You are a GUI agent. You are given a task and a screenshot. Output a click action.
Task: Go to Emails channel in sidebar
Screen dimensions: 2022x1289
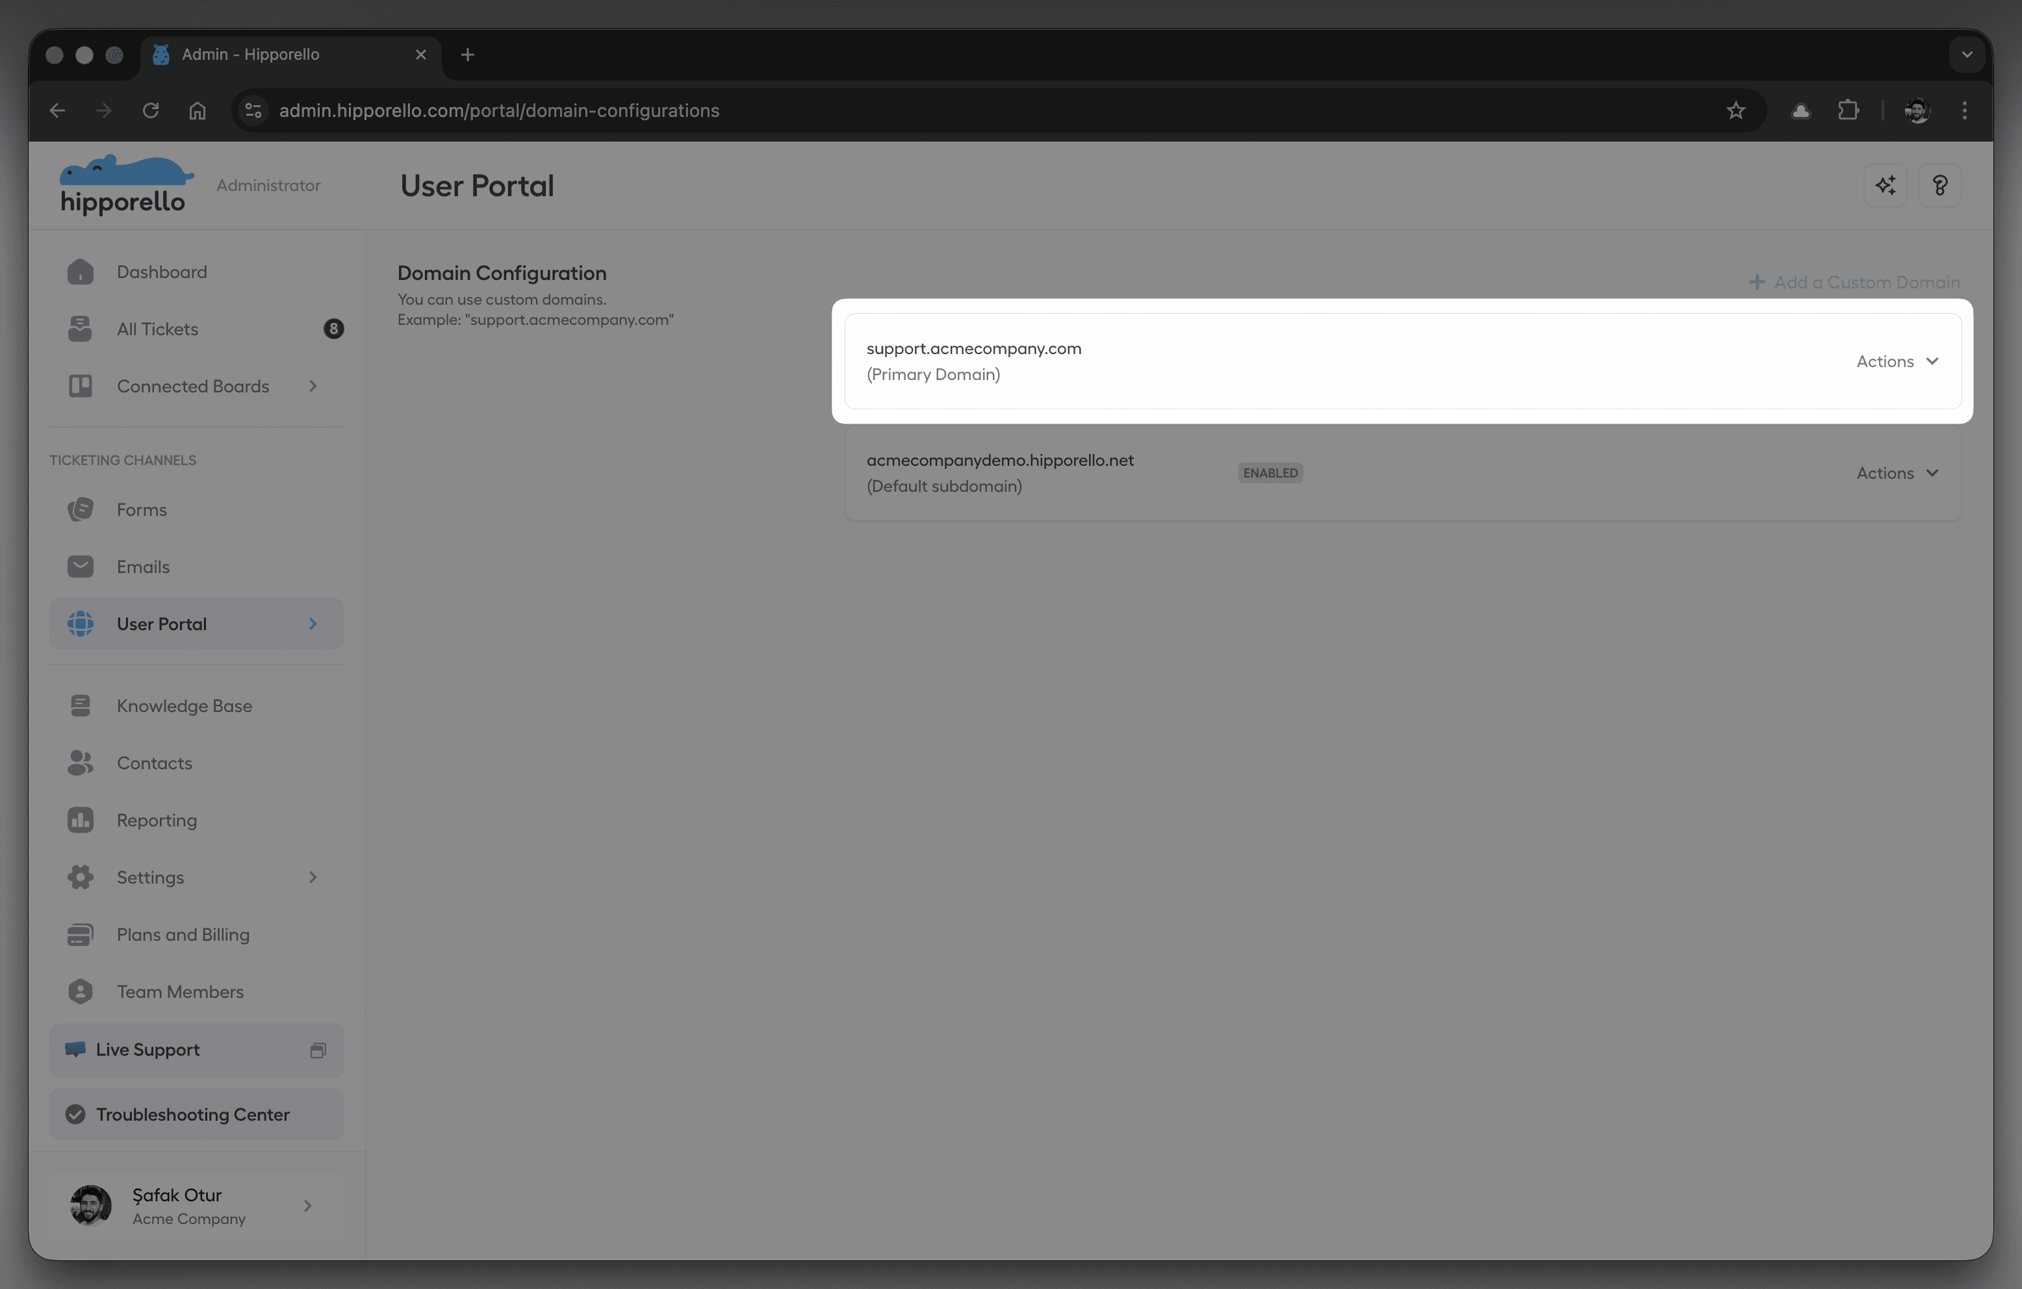tap(143, 567)
